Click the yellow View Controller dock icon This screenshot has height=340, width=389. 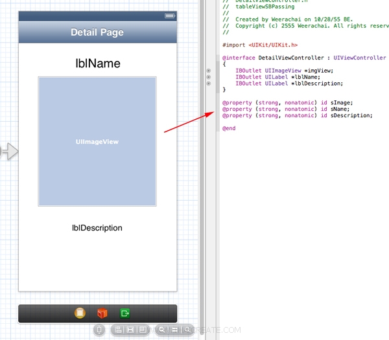tap(80, 313)
